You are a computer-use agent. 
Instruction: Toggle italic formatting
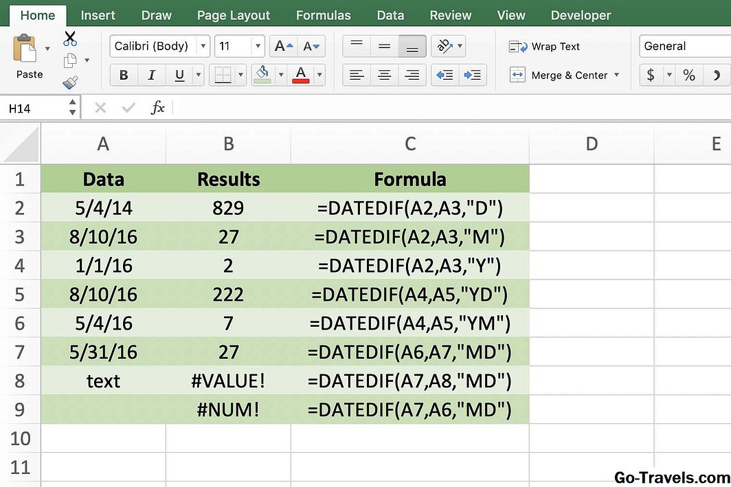click(x=151, y=75)
